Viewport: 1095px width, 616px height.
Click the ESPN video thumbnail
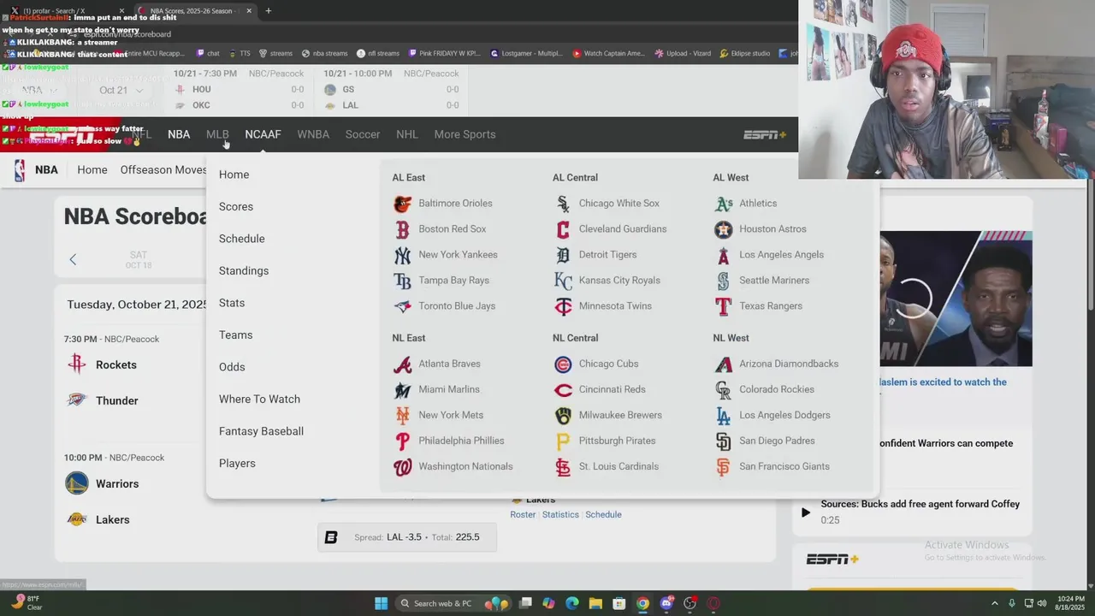click(956, 299)
